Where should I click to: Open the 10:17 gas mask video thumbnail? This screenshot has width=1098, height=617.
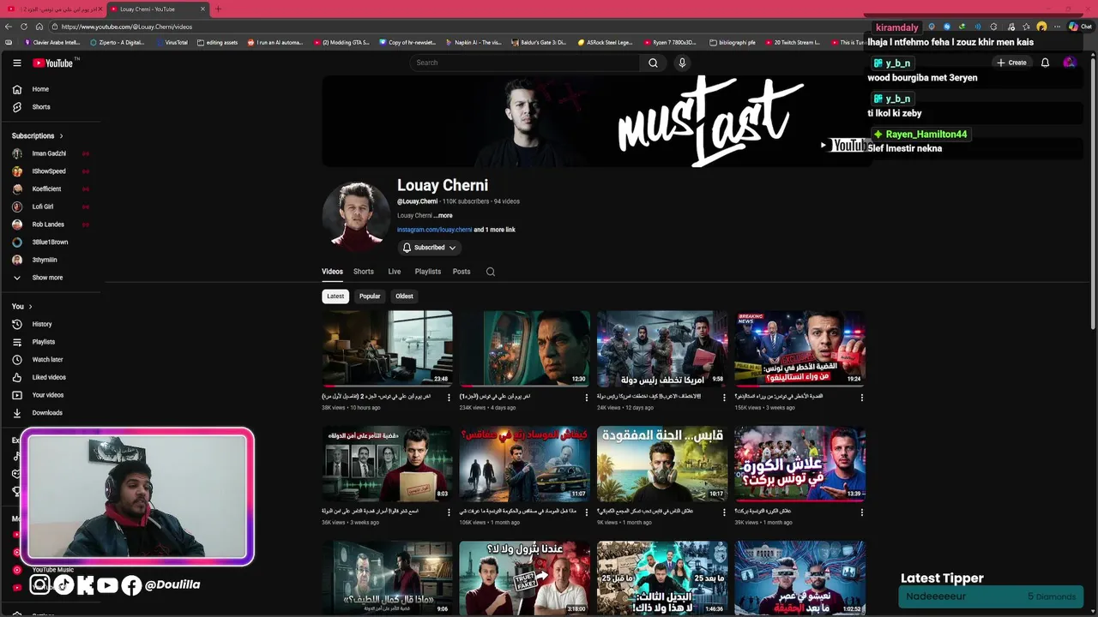click(662, 463)
